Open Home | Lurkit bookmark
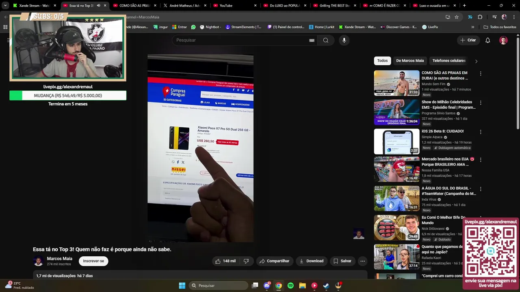Viewport: 520px width, 292px height. coord(322,27)
